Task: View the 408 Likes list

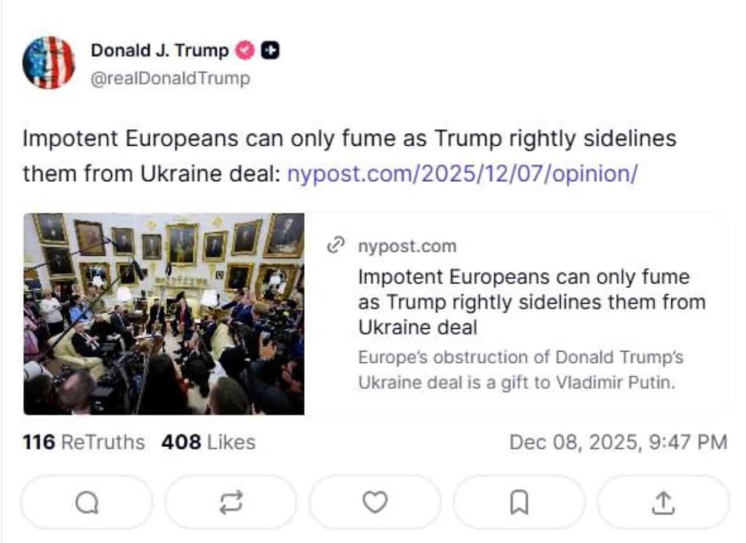Action: [x=208, y=442]
